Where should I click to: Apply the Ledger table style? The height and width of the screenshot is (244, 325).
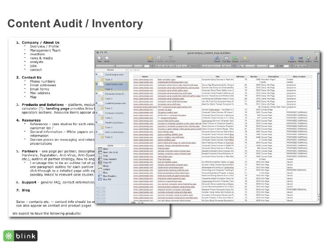(x=104, y=169)
